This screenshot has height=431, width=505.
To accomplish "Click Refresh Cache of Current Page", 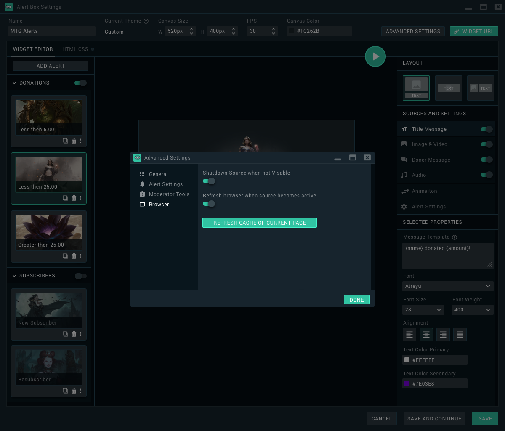I will pyautogui.click(x=260, y=223).
